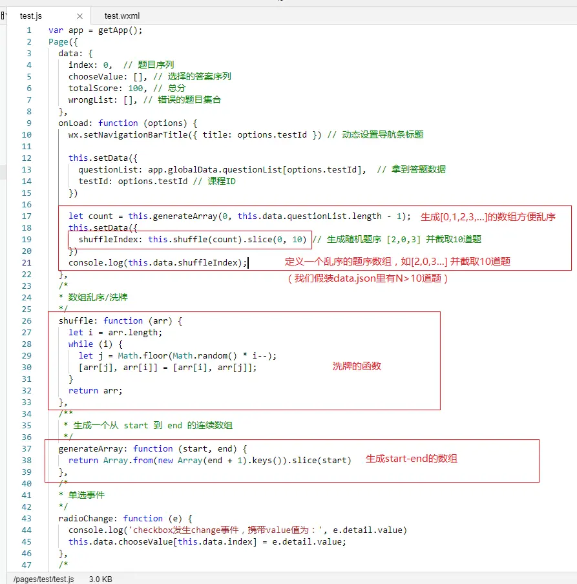577x584 pixels.
Task: Close the test.js tab
Action: tap(79, 16)
